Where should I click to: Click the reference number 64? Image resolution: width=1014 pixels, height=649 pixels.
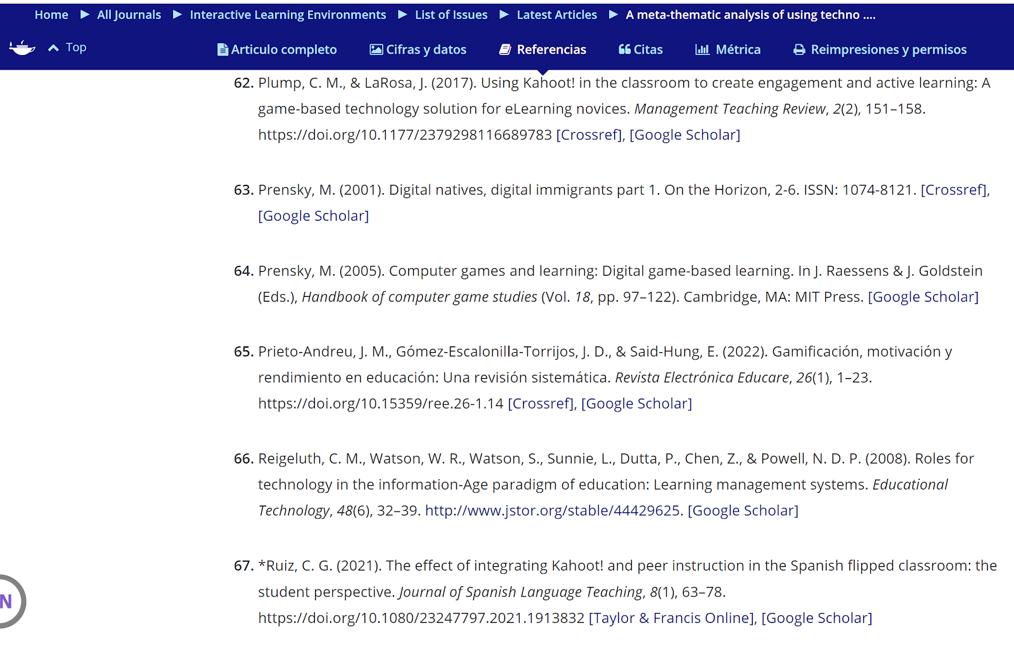(243, 271)
